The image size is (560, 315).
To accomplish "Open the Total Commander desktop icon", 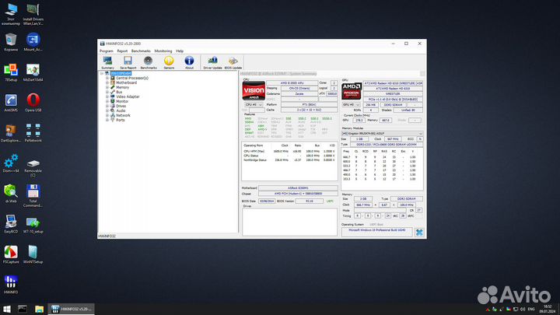I will pyautogui.click(x=33, y=196).
